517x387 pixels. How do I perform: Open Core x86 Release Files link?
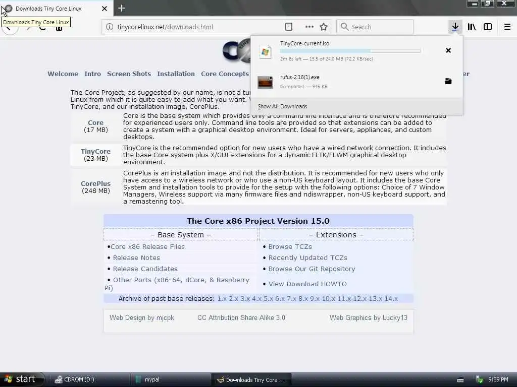tap(147, 246)
